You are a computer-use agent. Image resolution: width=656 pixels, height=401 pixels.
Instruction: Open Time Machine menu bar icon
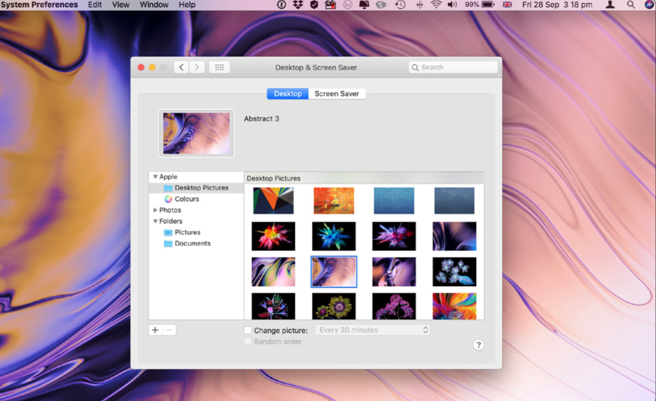[400, 5]
